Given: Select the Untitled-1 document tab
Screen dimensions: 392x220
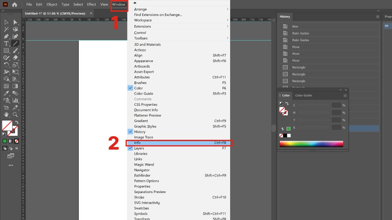Looking at the screenshot, I should click(55, 13).
